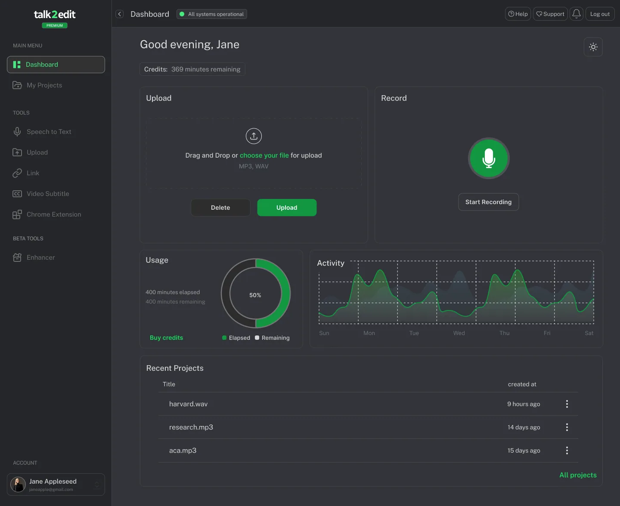Click Buy credits link

[166, 338]
